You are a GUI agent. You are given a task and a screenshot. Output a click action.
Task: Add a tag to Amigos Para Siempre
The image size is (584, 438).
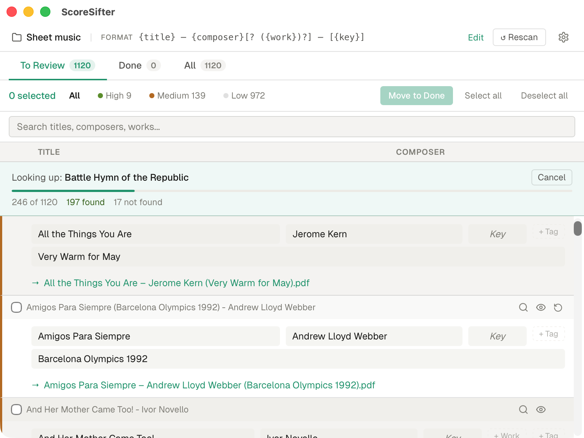[548, 334]
